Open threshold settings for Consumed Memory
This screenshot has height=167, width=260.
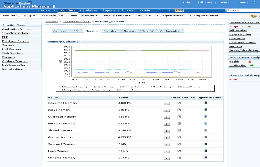click(179, 103)
